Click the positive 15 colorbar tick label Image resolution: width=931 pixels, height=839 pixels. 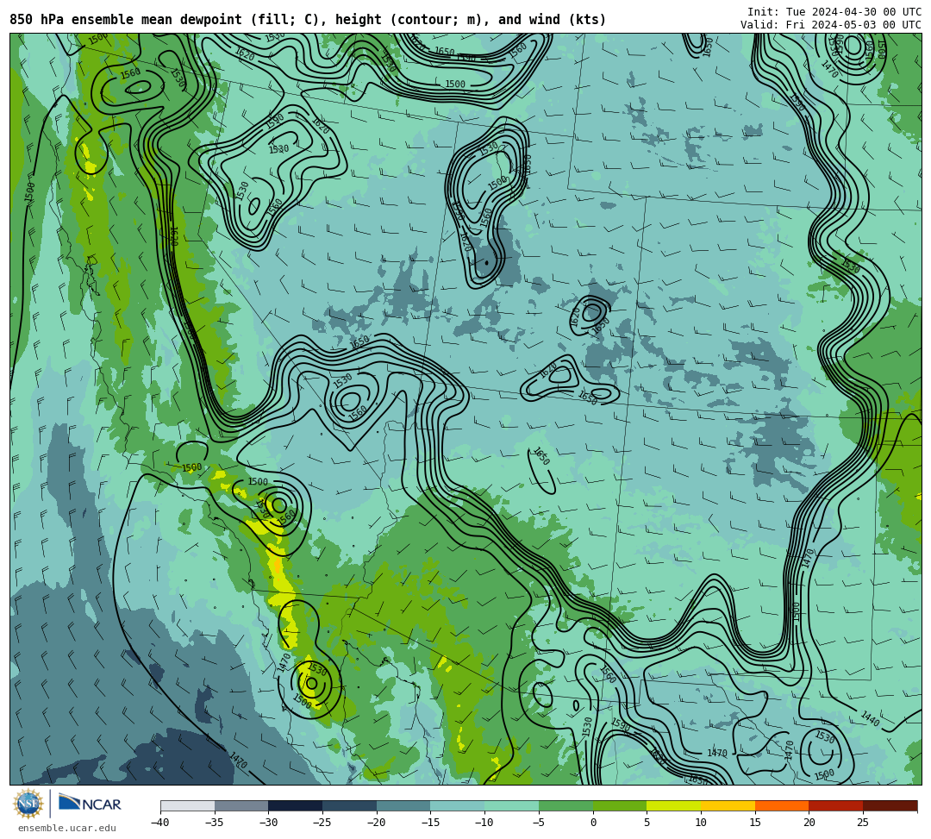pos(754,823)
